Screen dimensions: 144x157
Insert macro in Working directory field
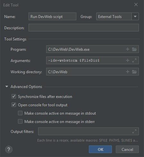(x=128, y=72)
